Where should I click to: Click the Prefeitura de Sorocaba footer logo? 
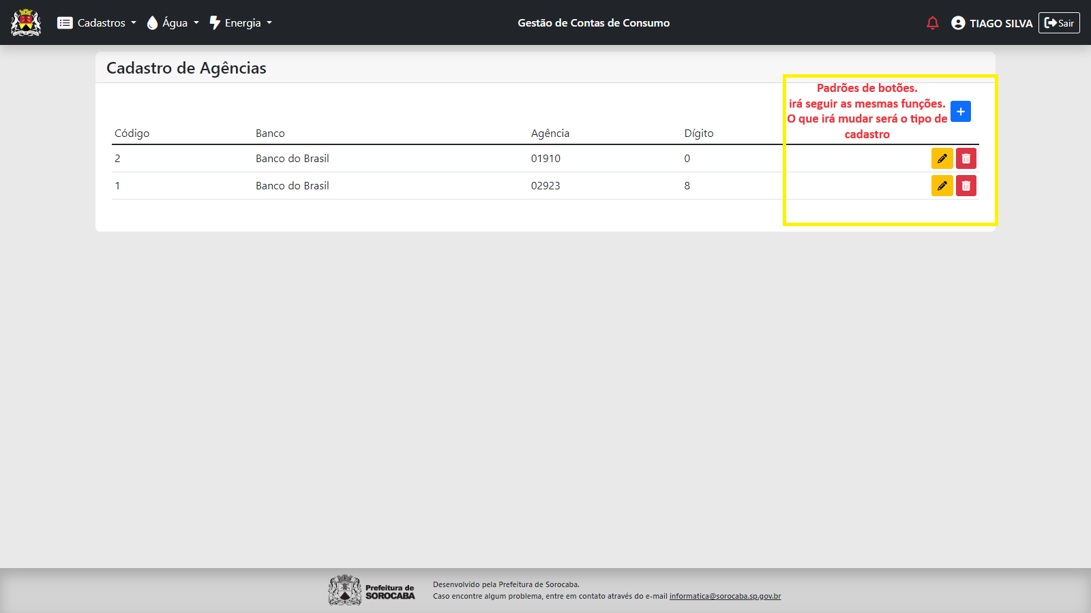(x=372, y=591)
